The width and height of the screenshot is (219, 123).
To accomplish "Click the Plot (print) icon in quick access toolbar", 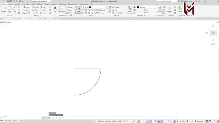I will (20, 1).
